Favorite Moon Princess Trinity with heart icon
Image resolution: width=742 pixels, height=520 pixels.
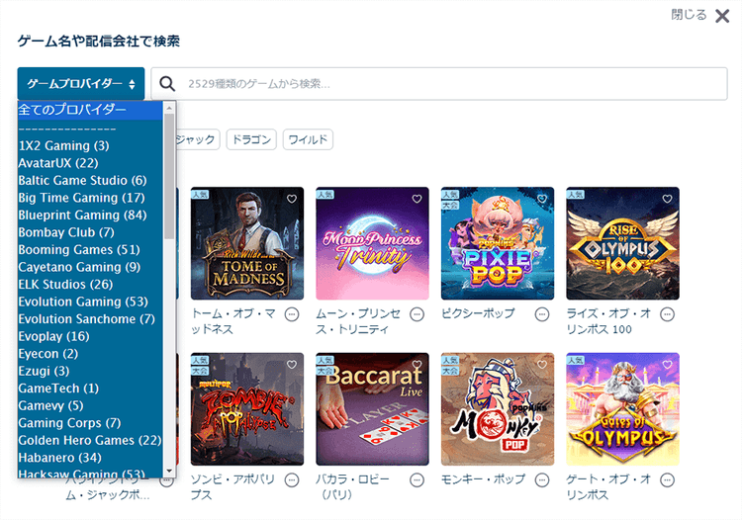click(417, 199)
